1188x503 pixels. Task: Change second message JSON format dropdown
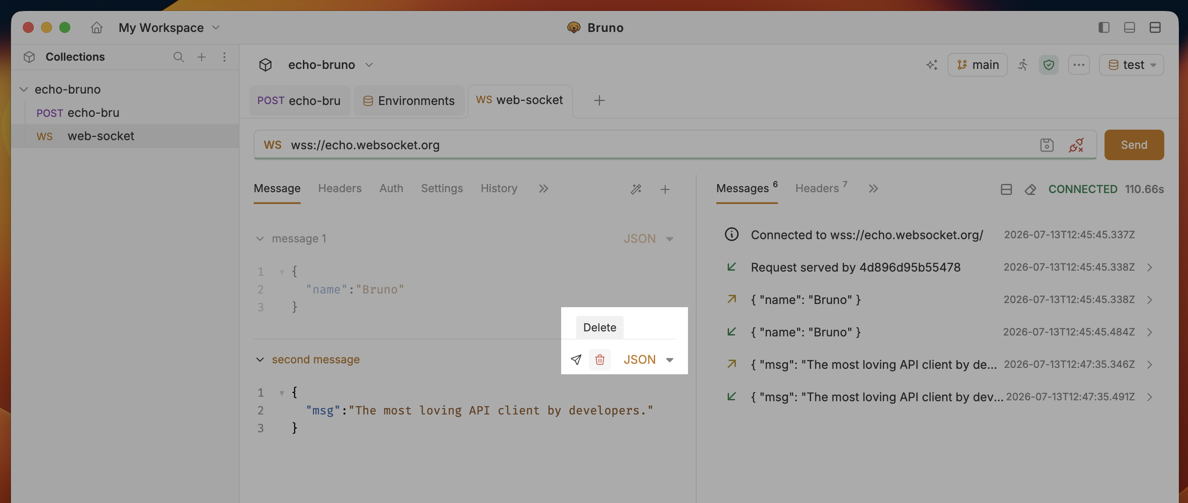[648, 360]
